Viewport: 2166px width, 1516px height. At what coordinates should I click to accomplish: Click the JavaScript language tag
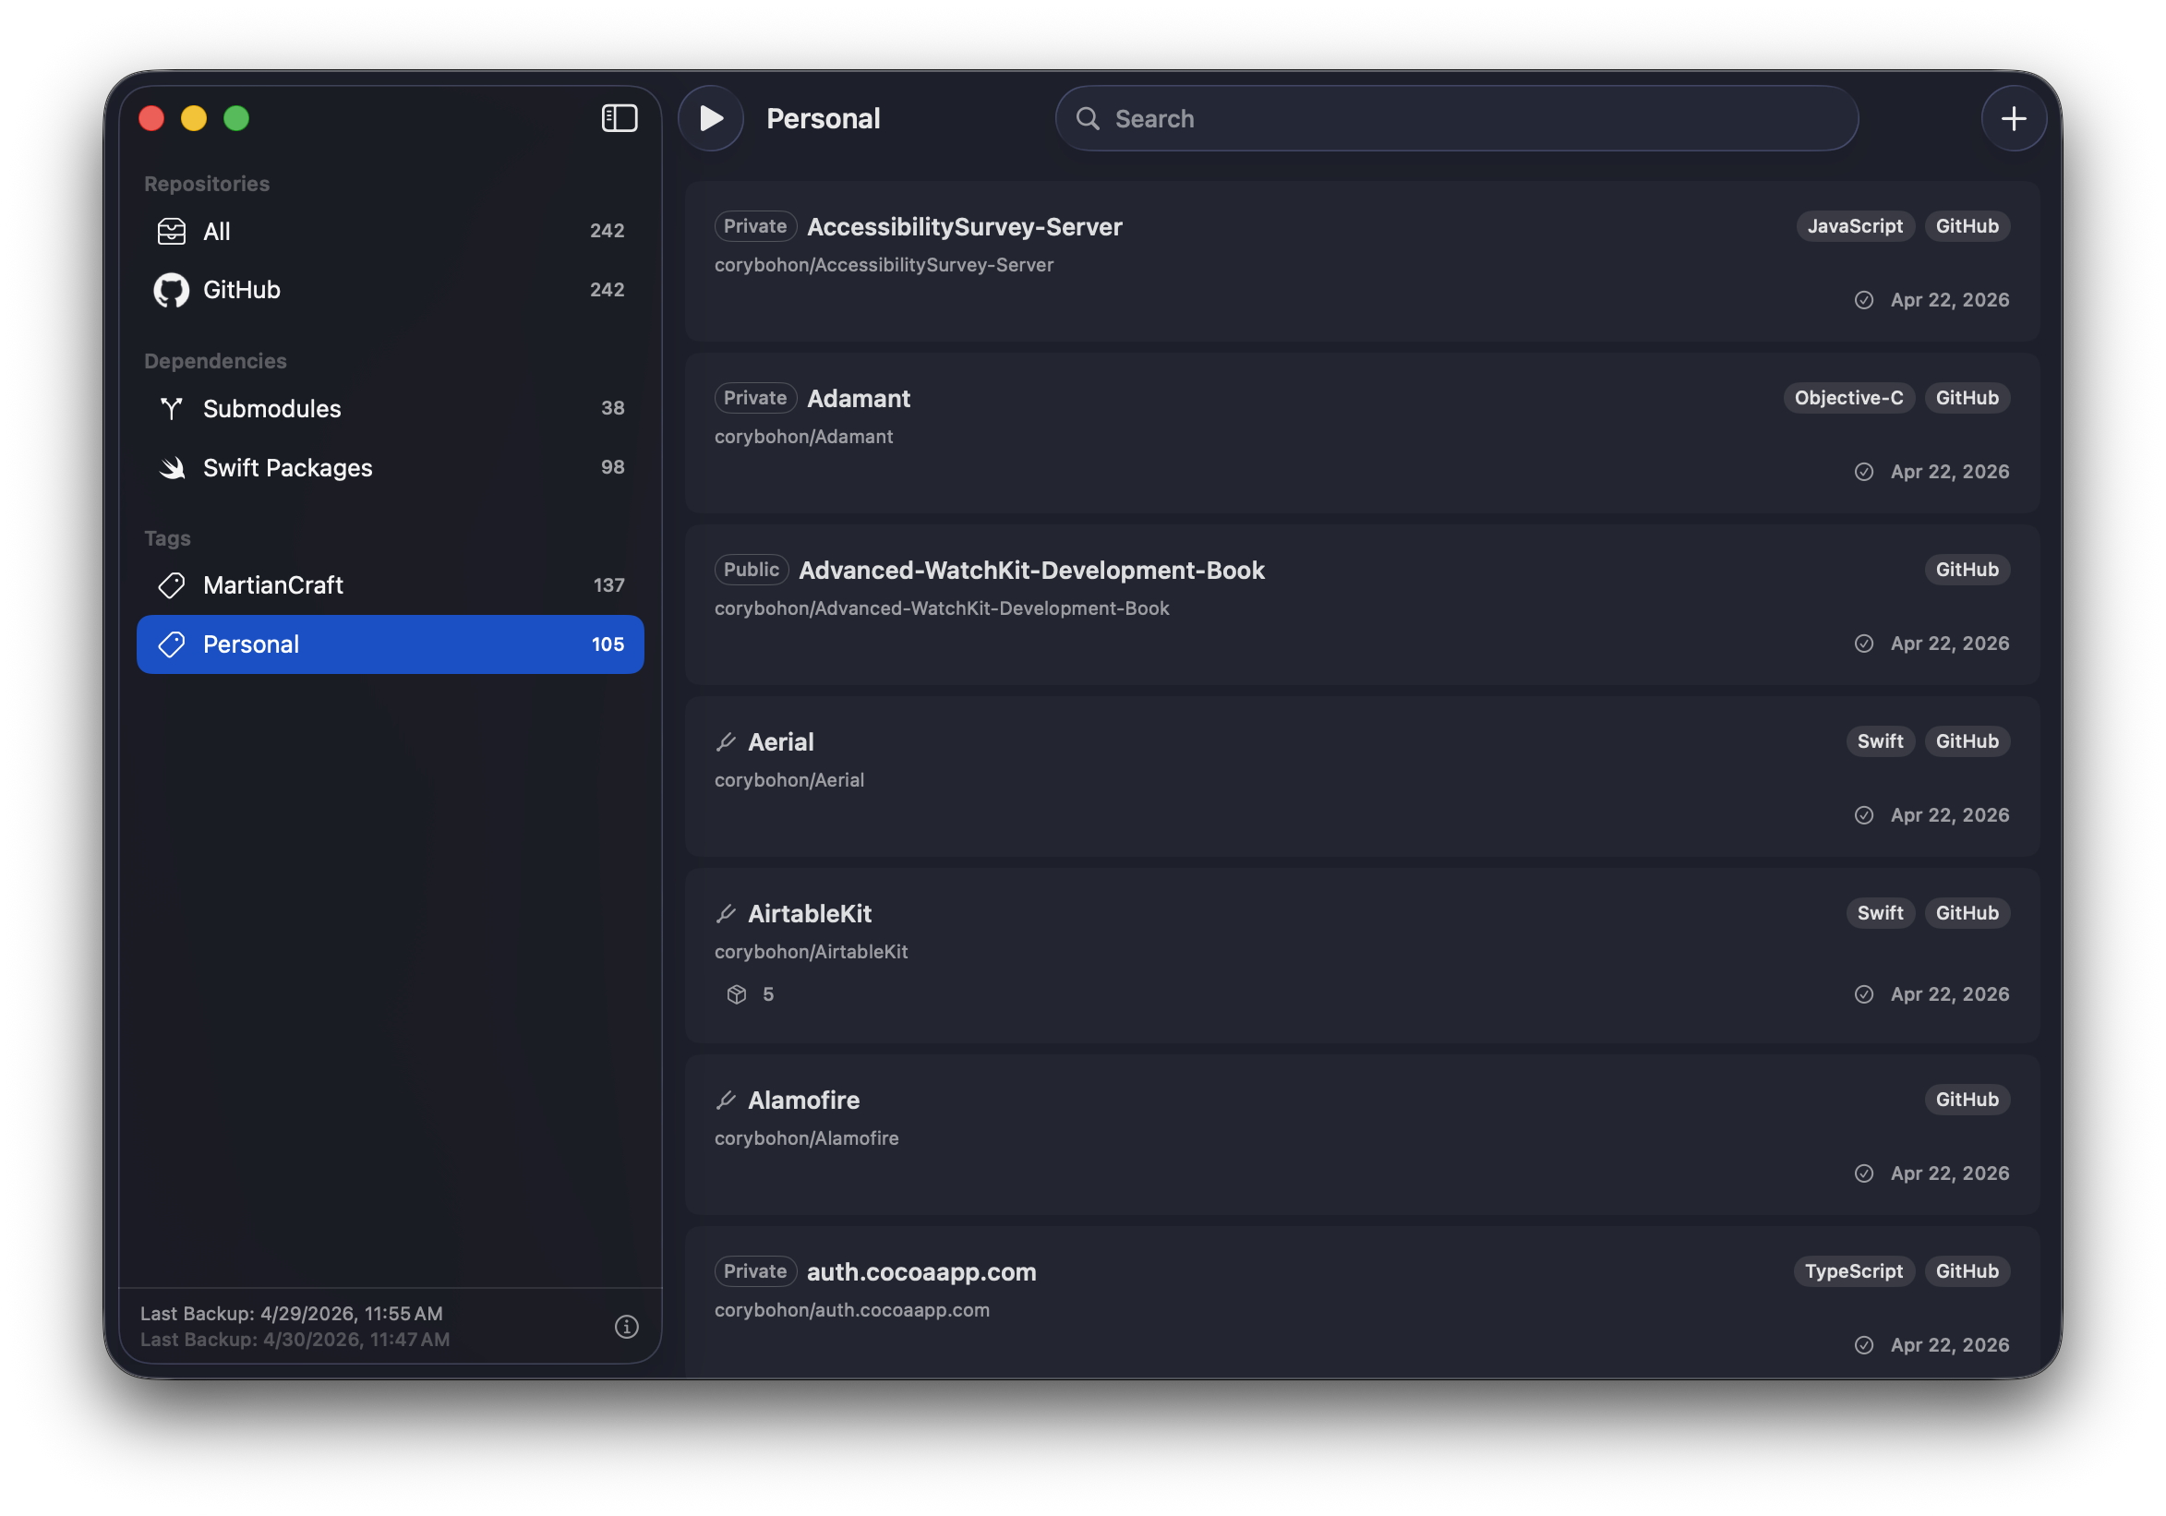[1855, 226]
